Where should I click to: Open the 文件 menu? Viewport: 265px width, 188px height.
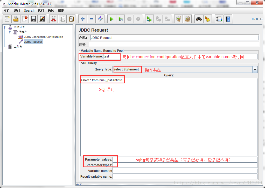(7, 11)
